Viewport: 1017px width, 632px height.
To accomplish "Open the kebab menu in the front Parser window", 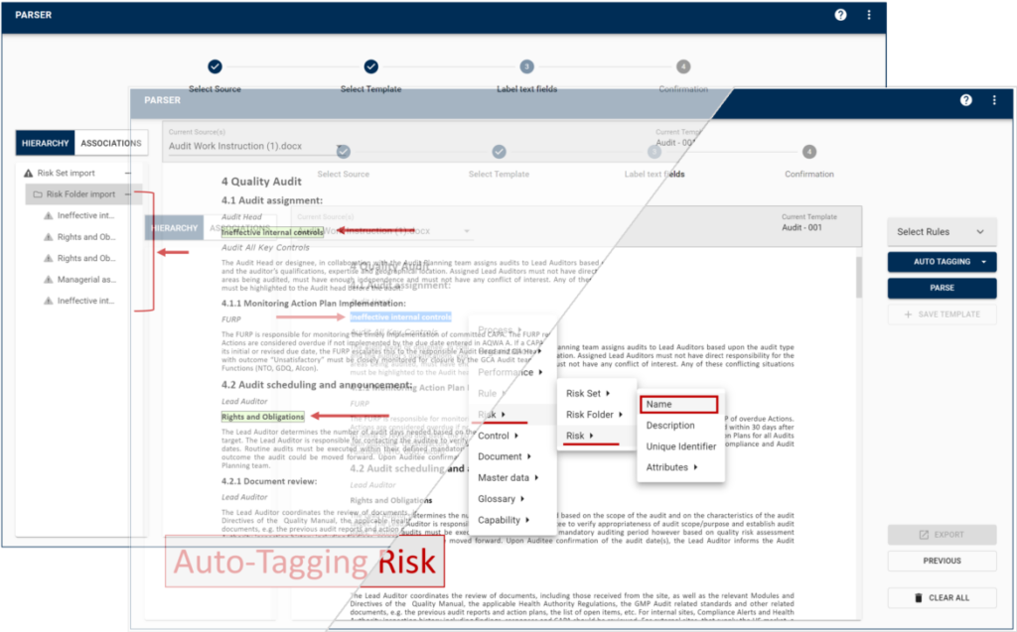I will (x=993, y=100).
